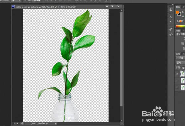This screenshot has width=185, height=126.
Task: Click the black background color swatch
Action: pyautogui.click(x=179, y=14)
